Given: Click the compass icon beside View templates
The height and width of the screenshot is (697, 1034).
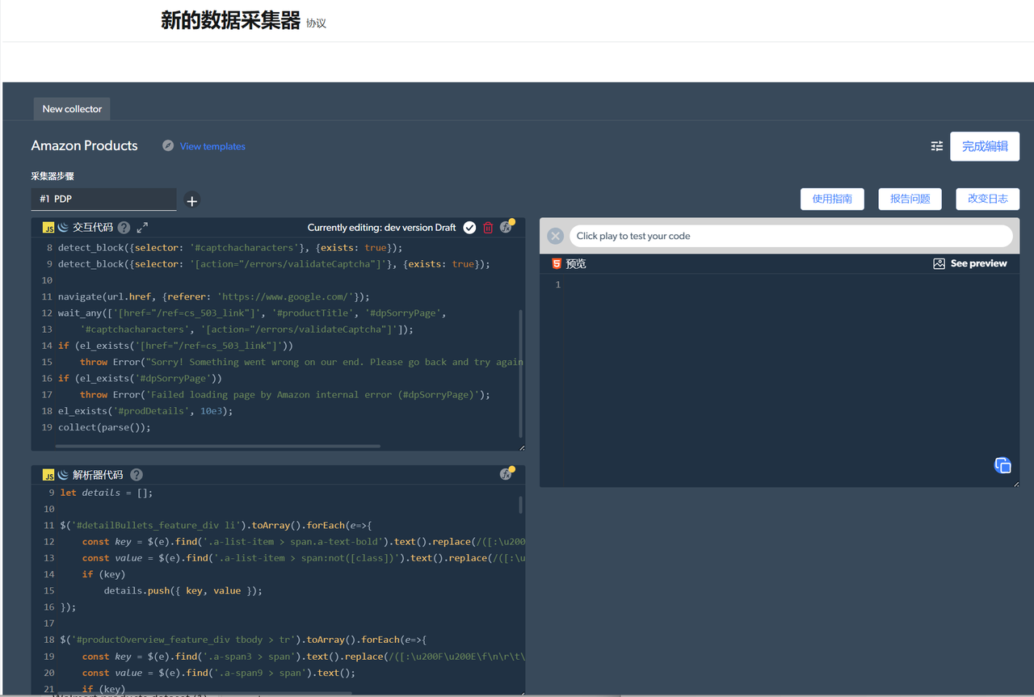Looking at the screenshot, I should coord(168,146).
